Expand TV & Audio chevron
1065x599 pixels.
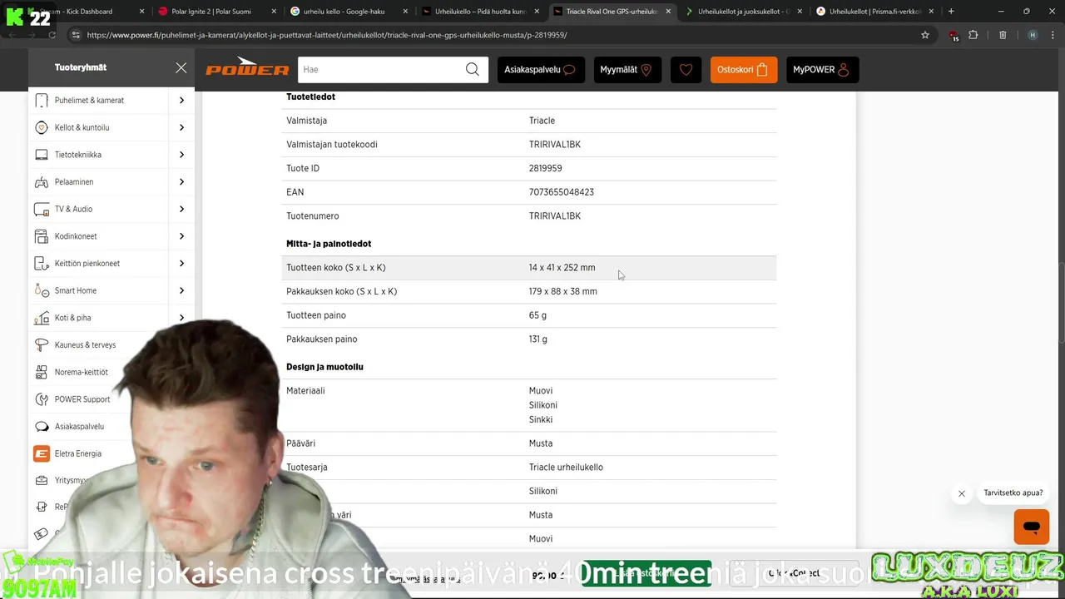[x=181, y=210]
